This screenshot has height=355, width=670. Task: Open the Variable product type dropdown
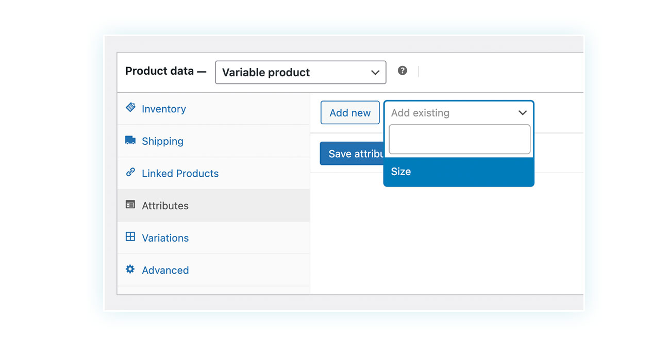click(x=300, y=72)
